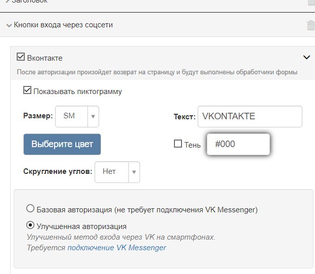Click the Текст field containing VKONTAKTE
Viewport: 315px width, 274px height.
pos(250,116)
